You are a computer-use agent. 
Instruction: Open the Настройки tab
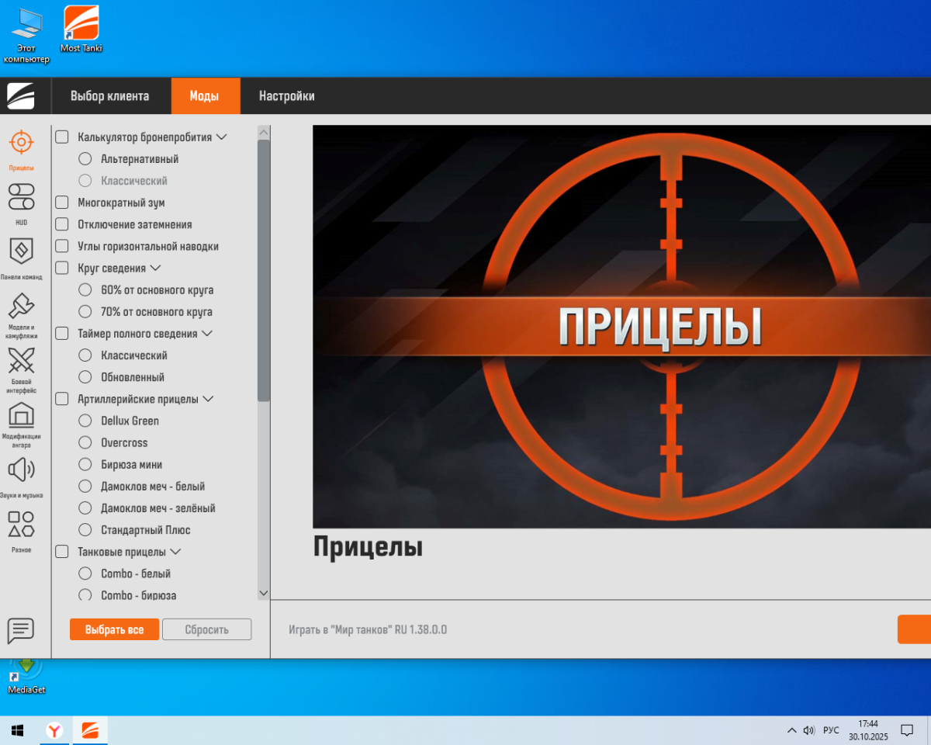[x=286, y=96]
